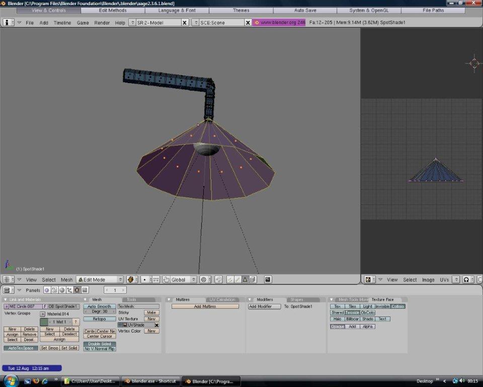Select vertex select mode
Screen dimensions: 483x387
coord(230,280)
